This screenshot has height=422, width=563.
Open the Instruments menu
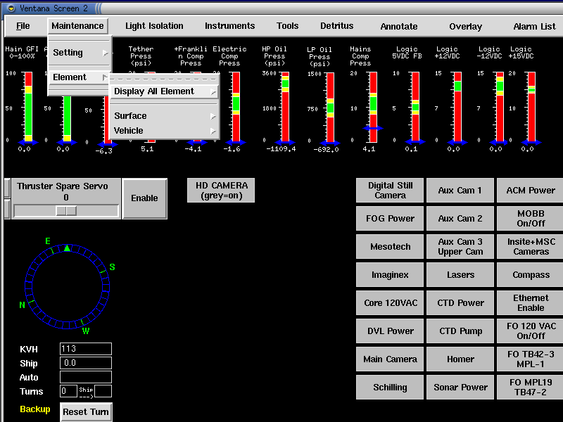pyautogui.click(x=230, y=26)
